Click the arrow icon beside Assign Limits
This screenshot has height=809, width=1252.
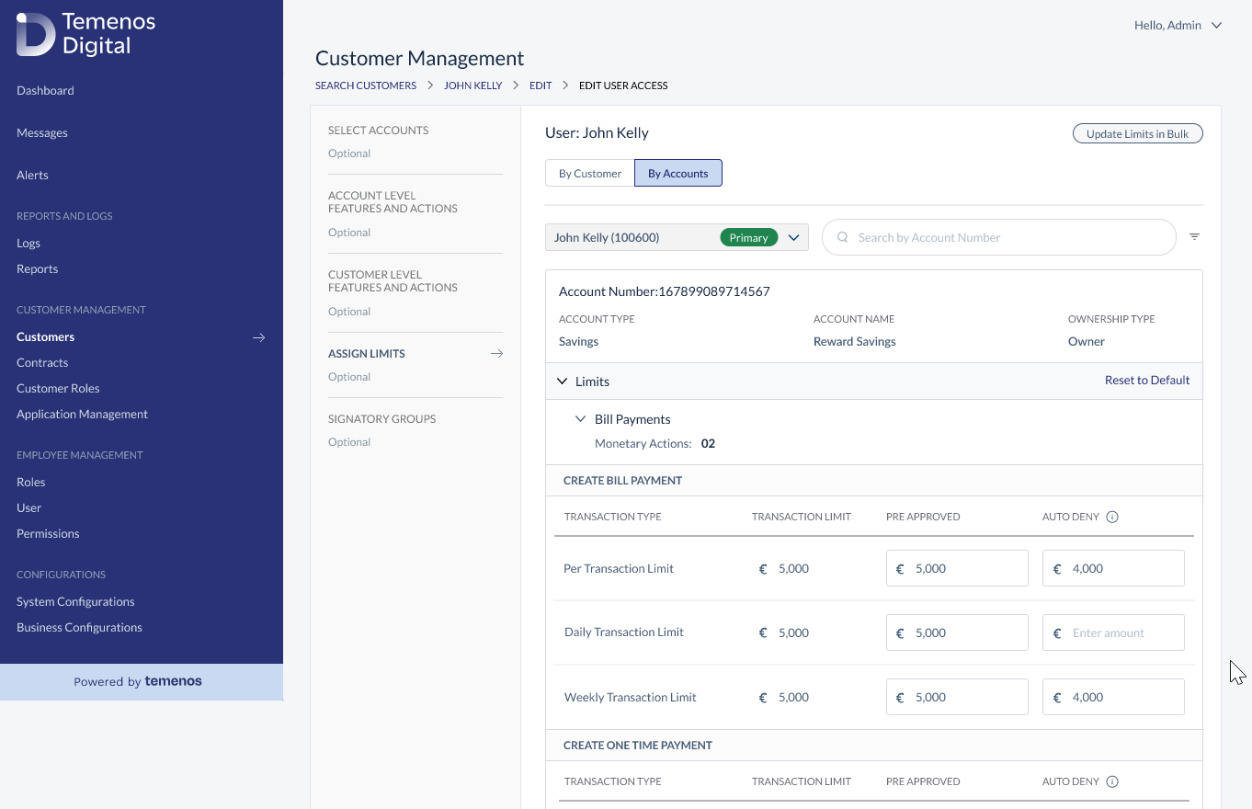pos(496,354)
